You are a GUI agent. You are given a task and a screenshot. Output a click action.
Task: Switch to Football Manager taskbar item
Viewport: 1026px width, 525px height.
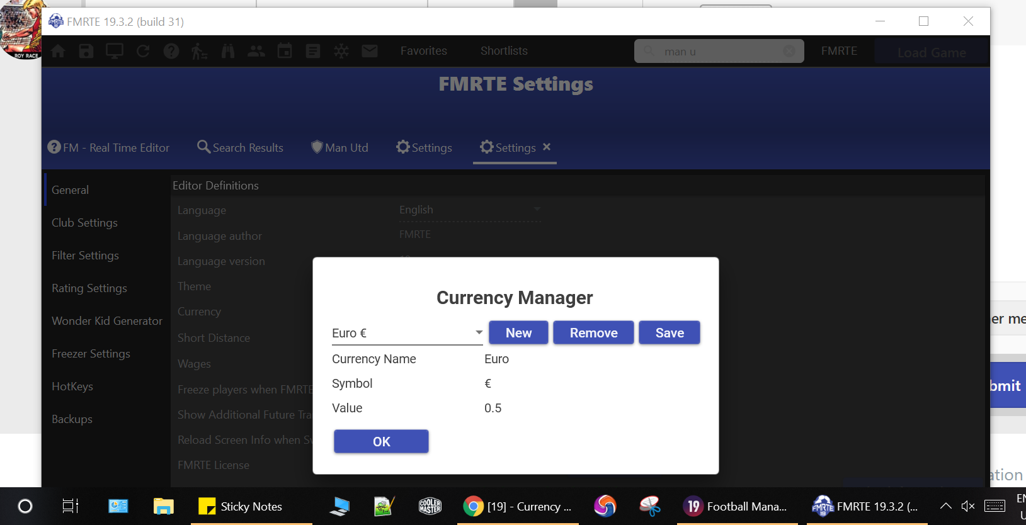(737, 506)
